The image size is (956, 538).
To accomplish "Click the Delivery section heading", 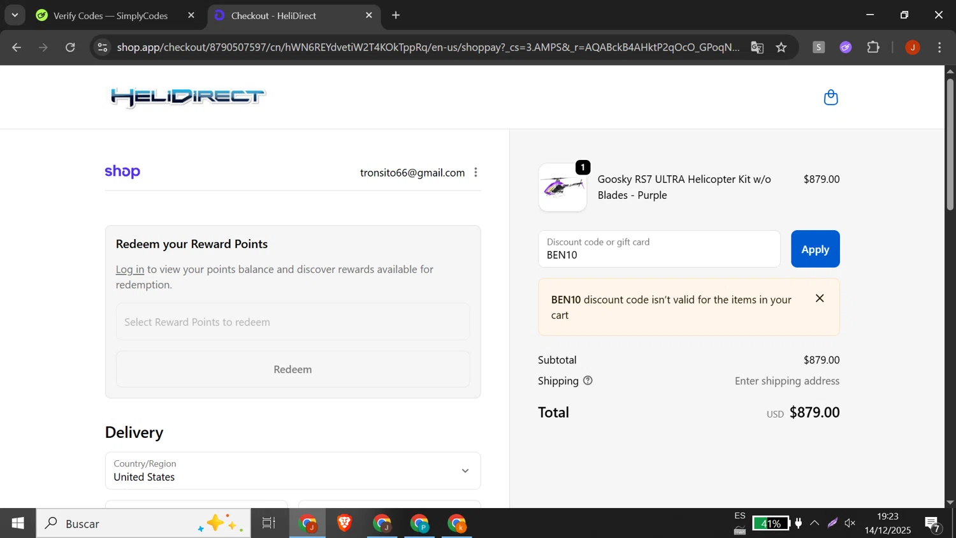I will 134,432.
